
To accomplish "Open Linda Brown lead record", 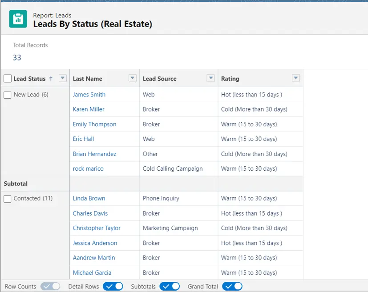I will [89, 199].
